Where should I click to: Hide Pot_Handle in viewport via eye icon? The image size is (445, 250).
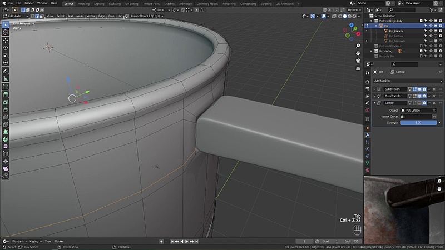(431, 31)
